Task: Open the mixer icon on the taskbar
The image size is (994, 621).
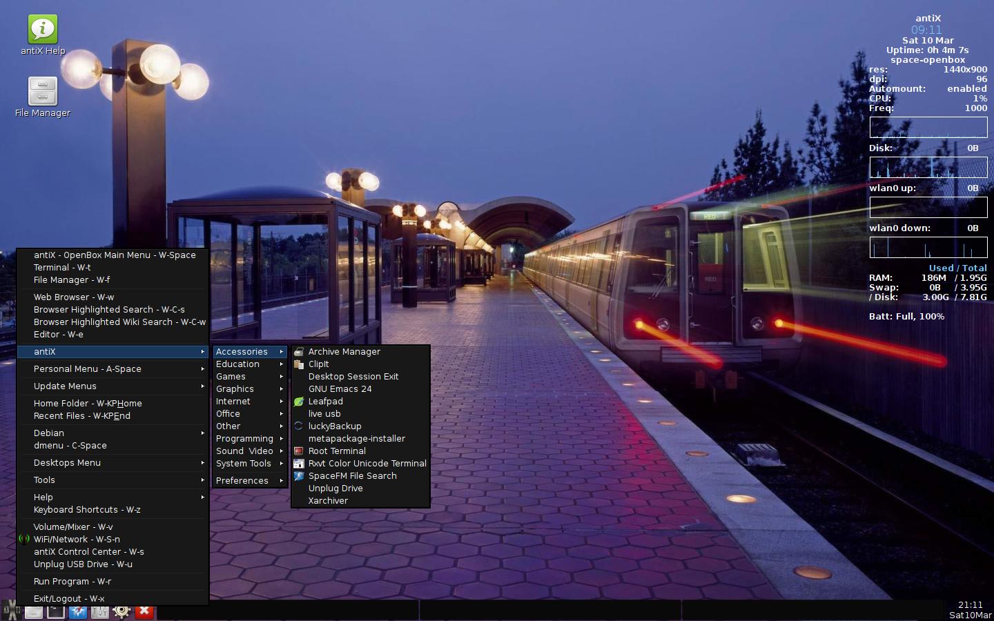Action: coord(99,611)
